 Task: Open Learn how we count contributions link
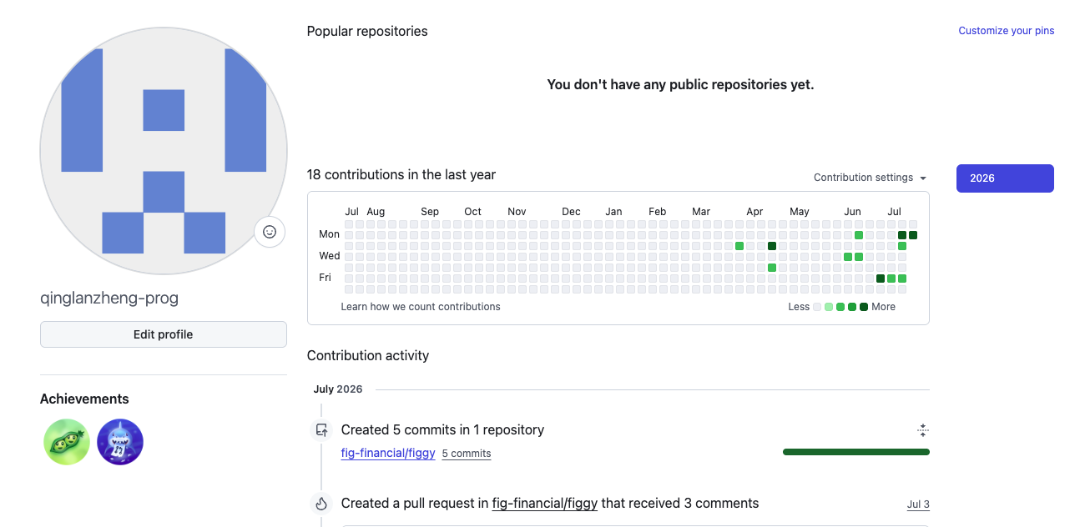(421, 307)
